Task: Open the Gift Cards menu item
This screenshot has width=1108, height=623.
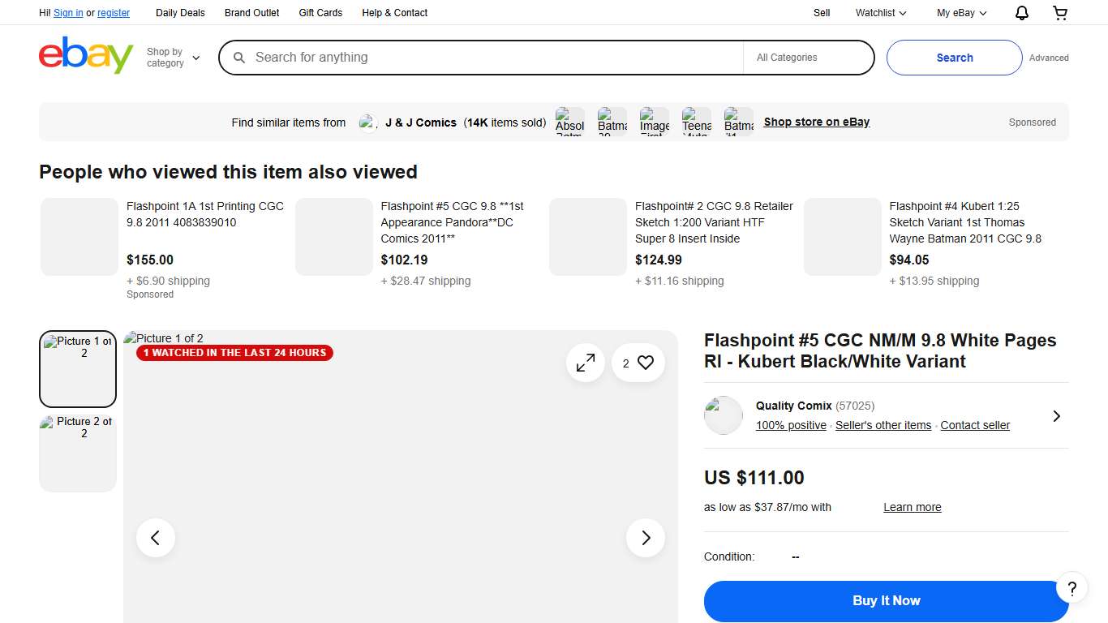Action: 320,13
